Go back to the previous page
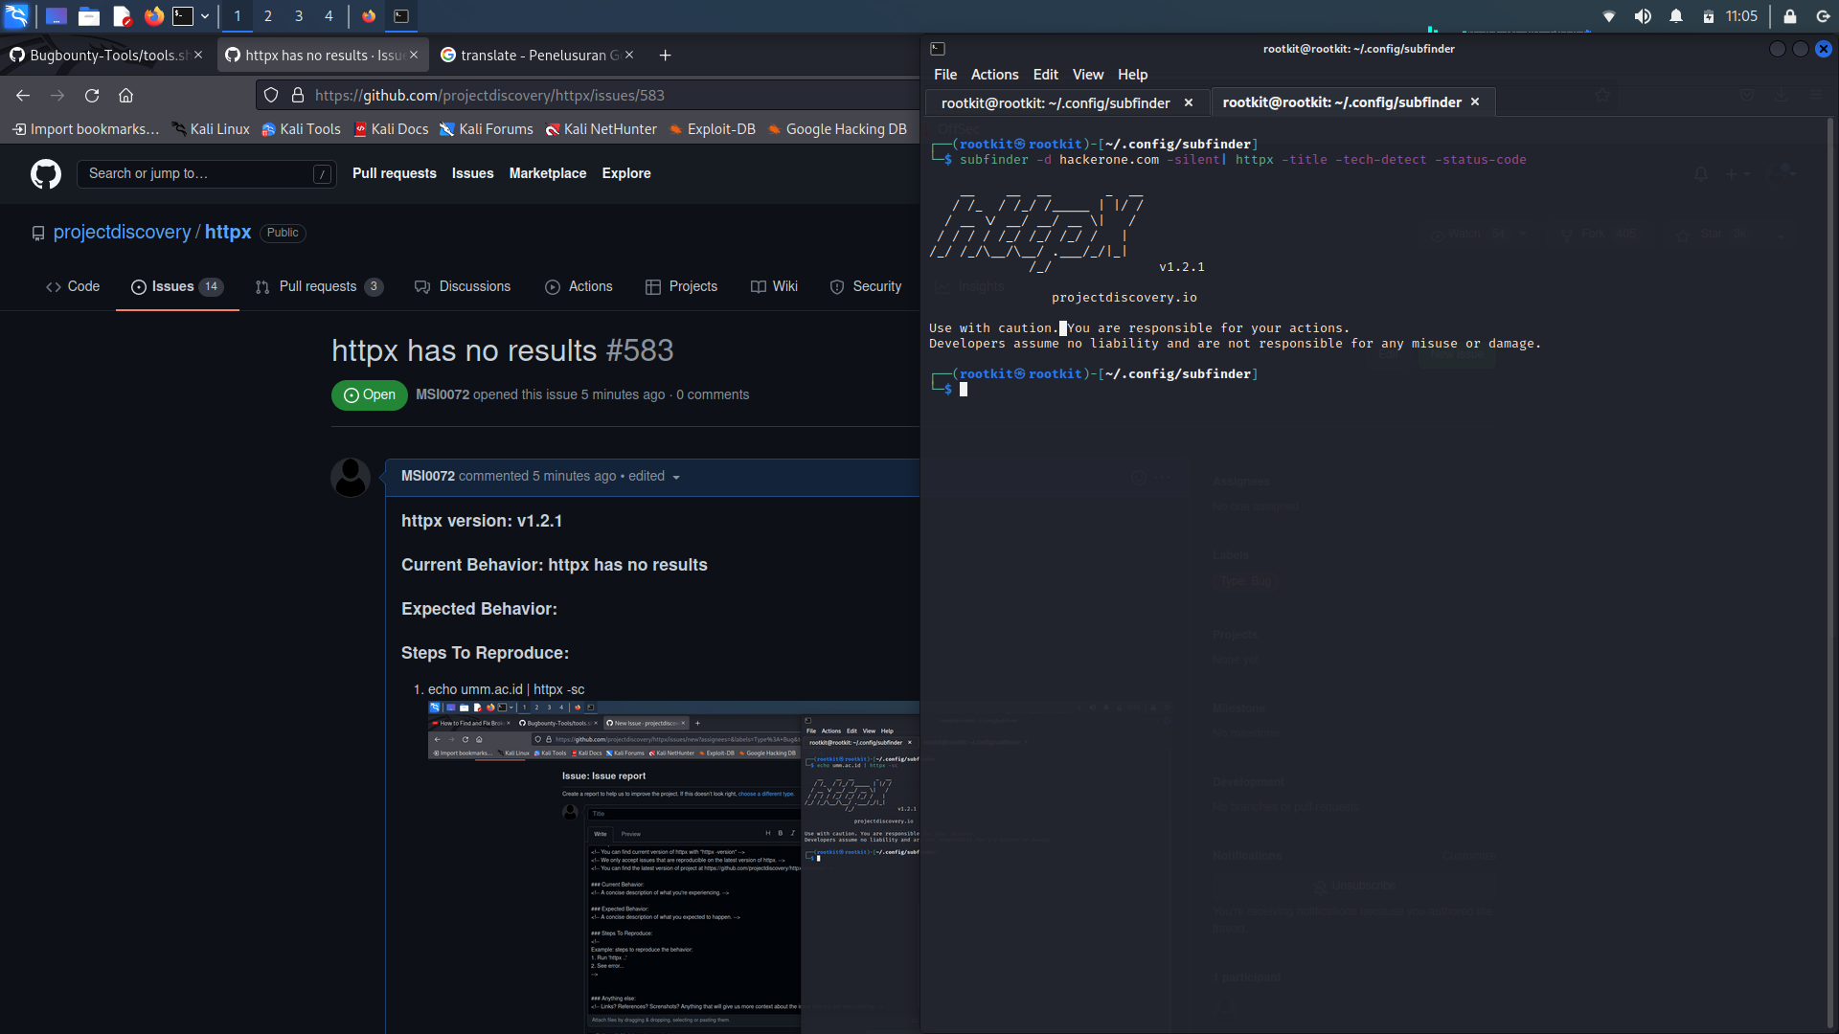The image size is (1839, 1034). (x=22, y=96)
